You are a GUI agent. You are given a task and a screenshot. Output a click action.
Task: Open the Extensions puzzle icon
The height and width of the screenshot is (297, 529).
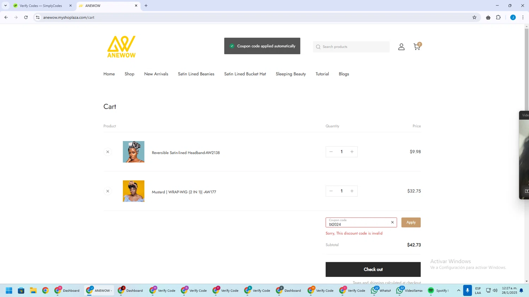(498, 17)
